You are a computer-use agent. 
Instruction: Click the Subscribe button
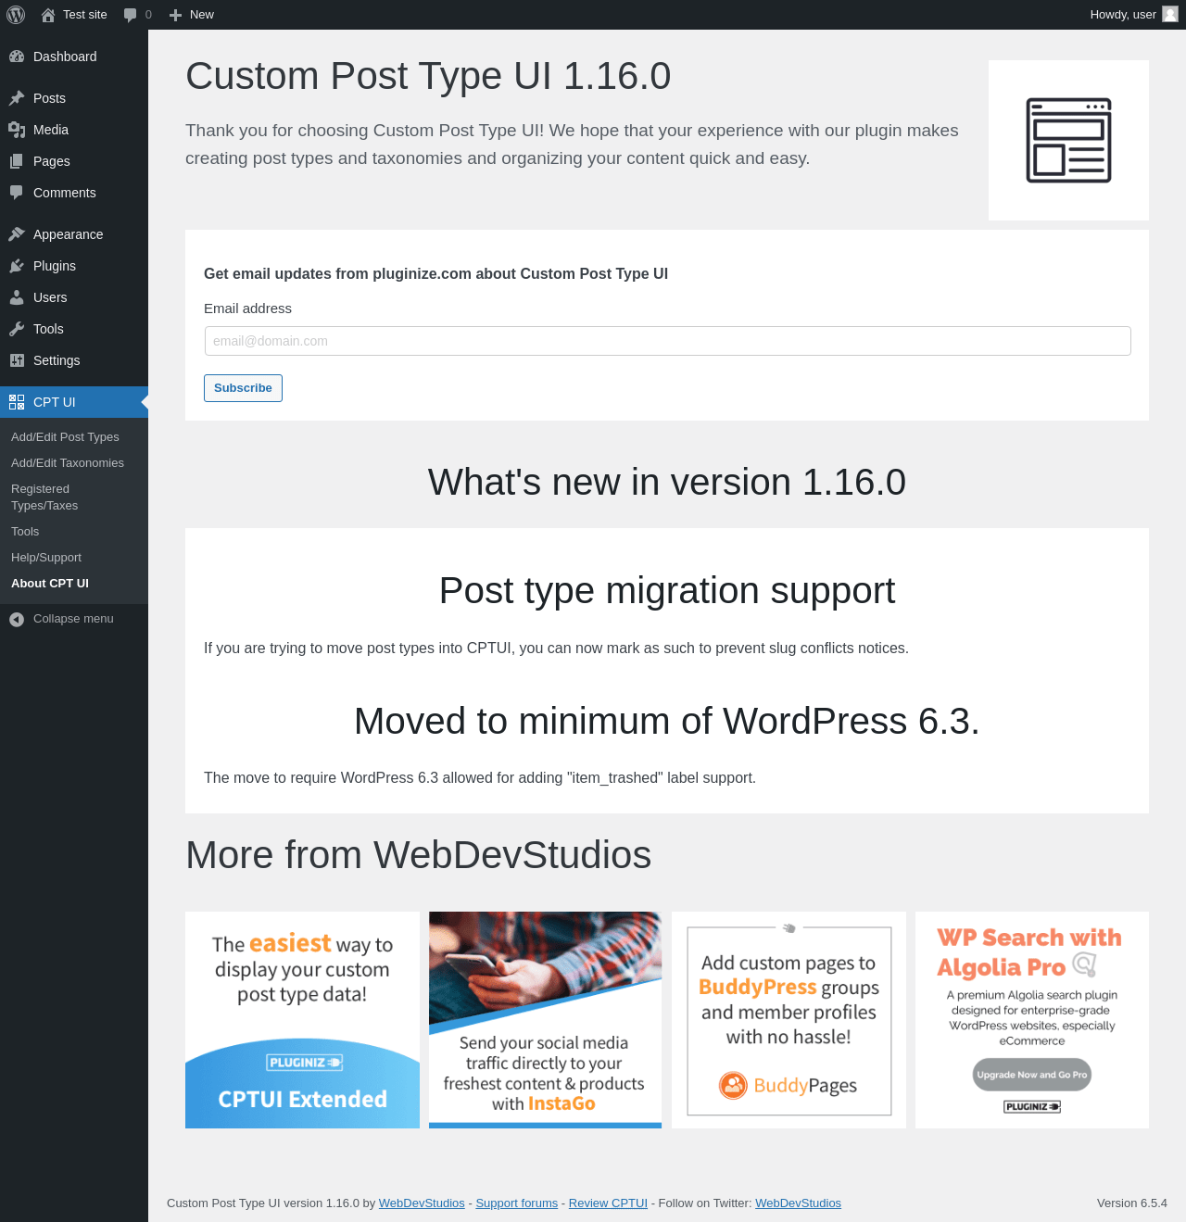[x=243, y=388]
